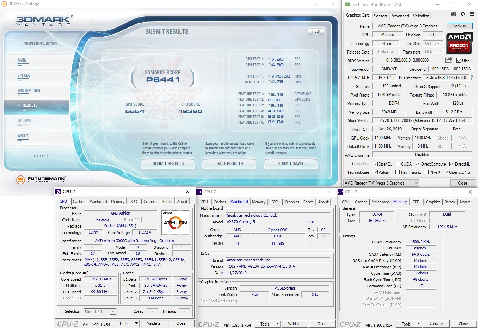
Task: Toggle the OpenCL checkbox
Action: [375, 164]
